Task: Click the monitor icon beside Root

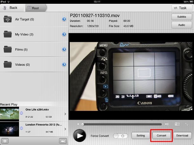Action: tap(29, 8)
